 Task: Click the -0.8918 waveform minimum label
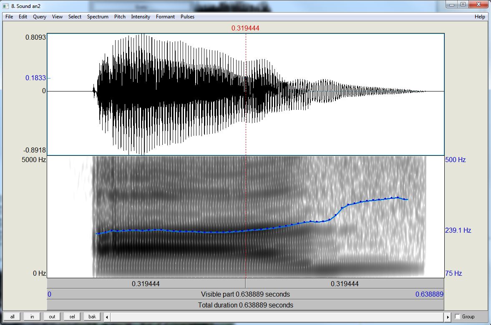(x=35, y=150)
